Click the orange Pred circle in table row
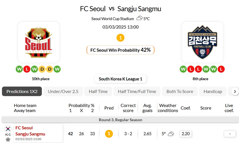The height and width of the screenshot is (143, 239). pyautogui.click(x=109, y=134)
